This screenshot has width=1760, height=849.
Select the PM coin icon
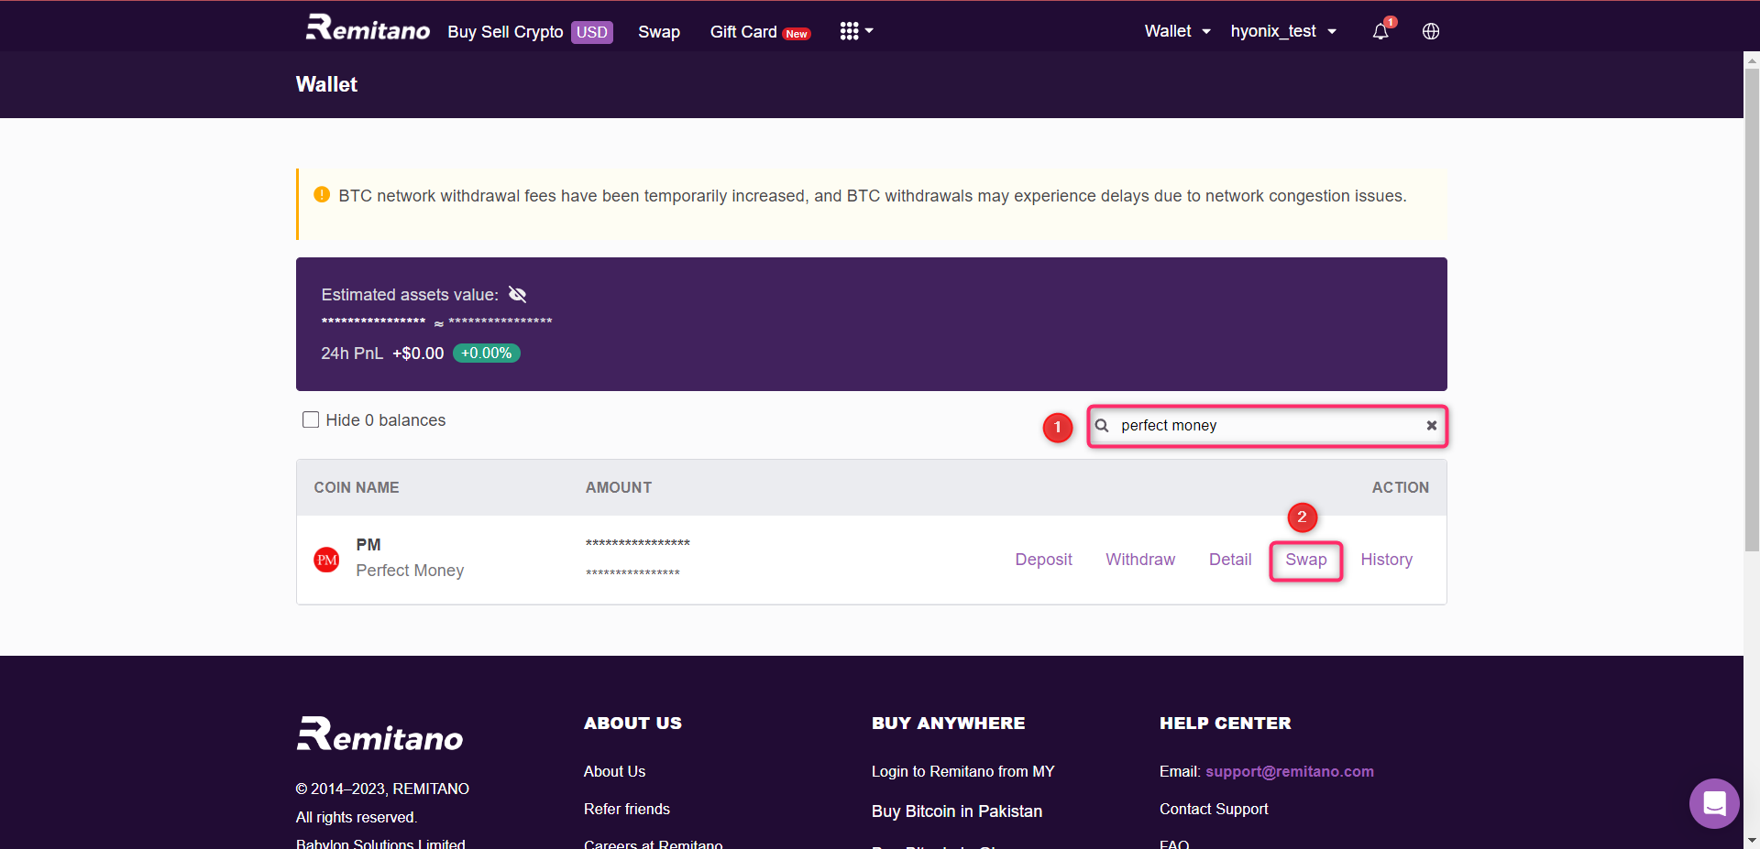pos(326,559)
